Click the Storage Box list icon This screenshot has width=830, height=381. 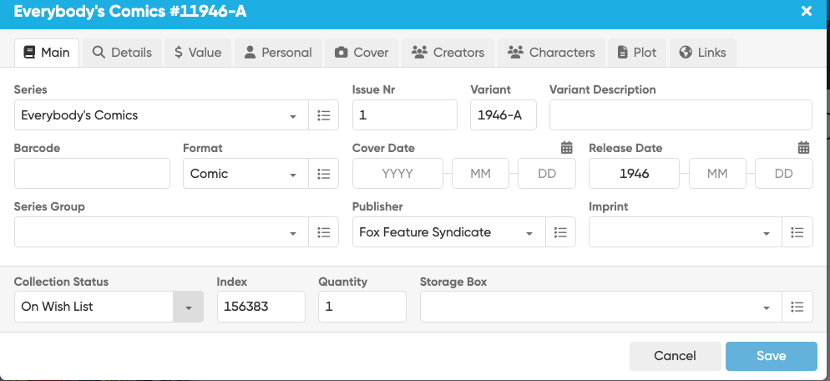coord(797,307)
